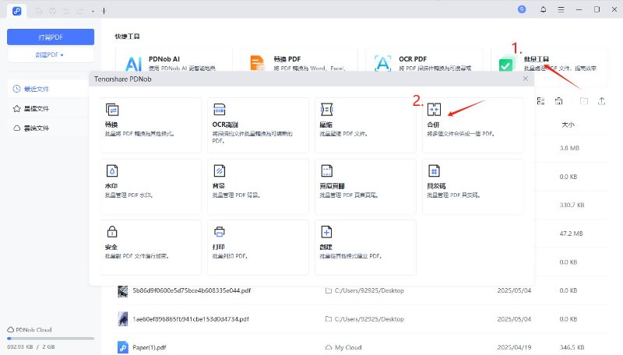Expand the Create PDF (創建PDF) dropdown
Image resolution: width=623 pixels, height=355 pixels.
(x=51, y=55)
